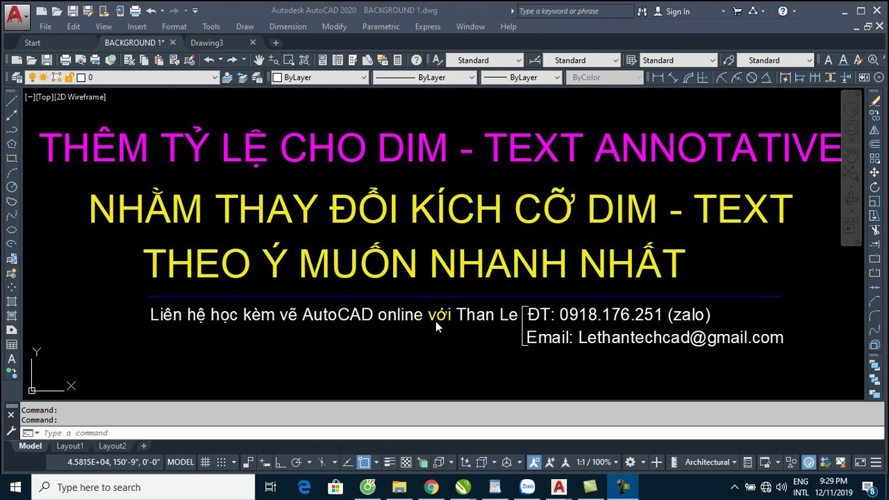Image resolution: width=889 pixels, height=500 pixels.
Task: Switch to the Drawing3 file tab
Action: 207,42
